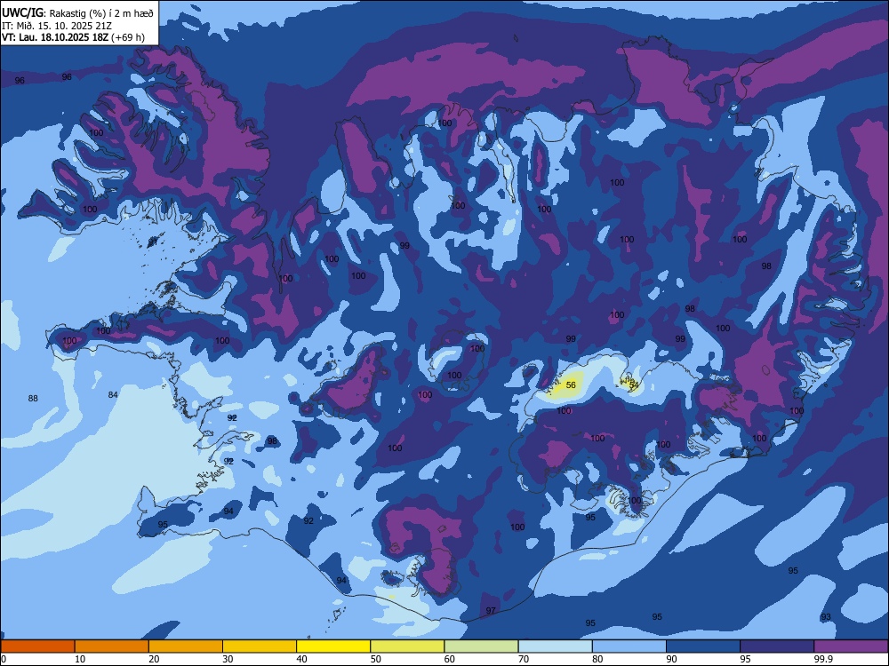
Task: Select the bright yellow 40–50 legend swatch
Action: coord(333,646)
